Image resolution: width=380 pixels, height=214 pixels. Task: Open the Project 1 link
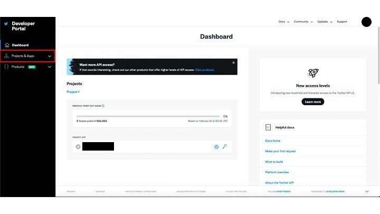73,92
